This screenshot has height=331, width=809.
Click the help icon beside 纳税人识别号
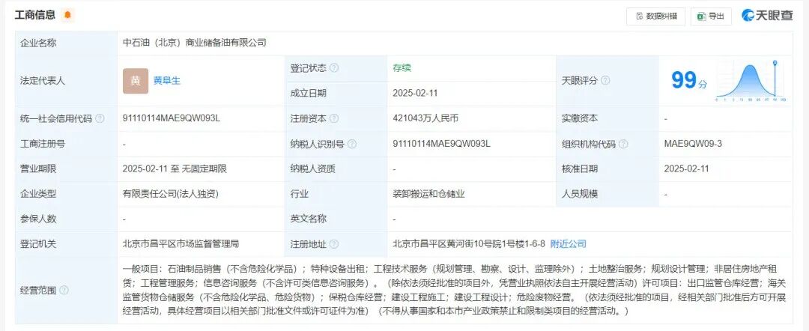tap(352, 145)
